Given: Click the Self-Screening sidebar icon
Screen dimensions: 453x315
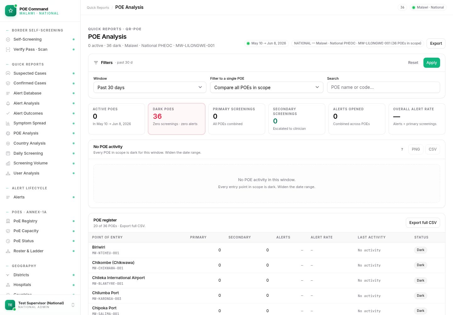Looking at the screenshot, I should click(8, 39).
